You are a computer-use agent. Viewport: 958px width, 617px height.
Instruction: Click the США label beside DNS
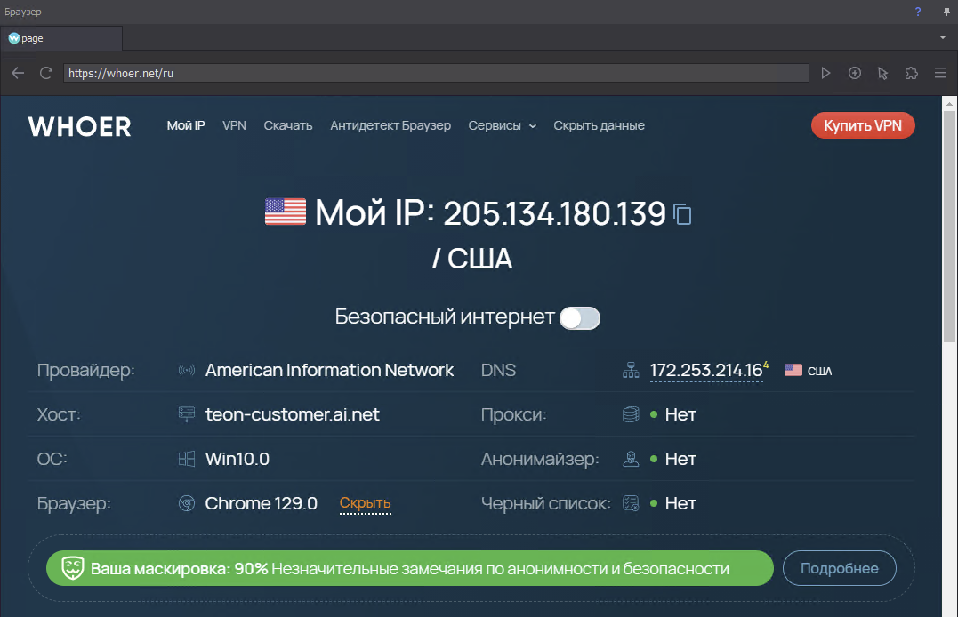(x=819, y=371)
